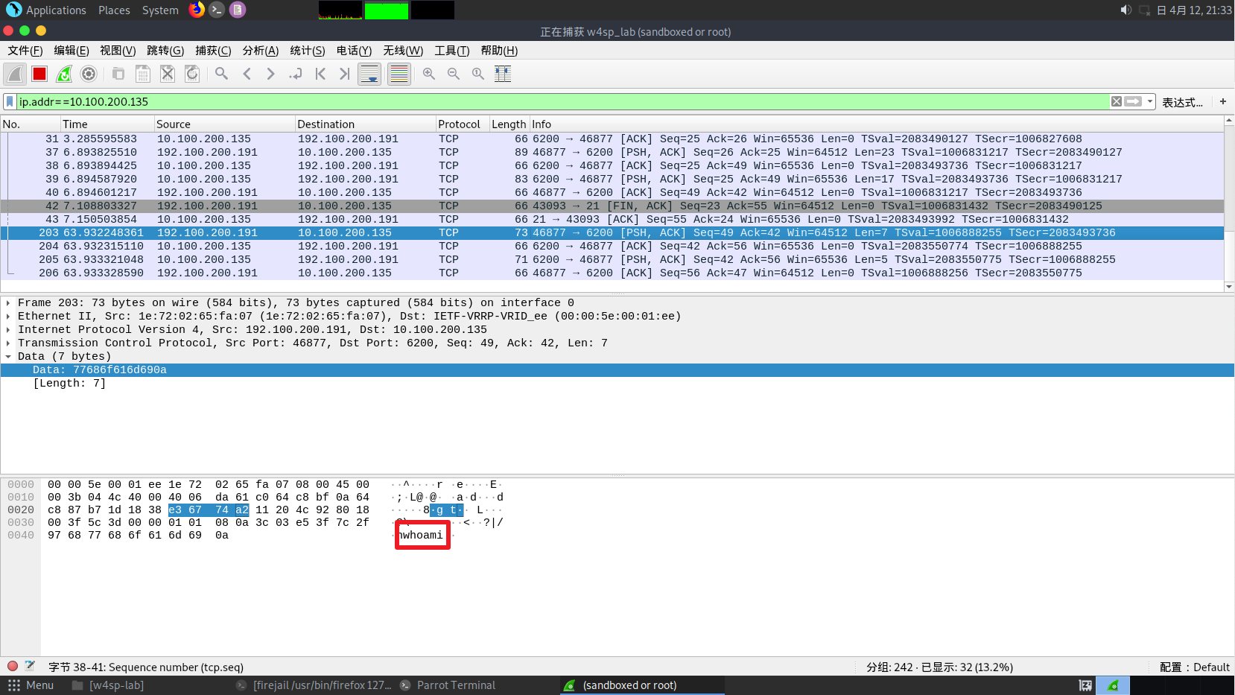Sort by Length column header
The height and width of the screenshot is (695, 1235).
pyautogui.click(x=509, y=124)
